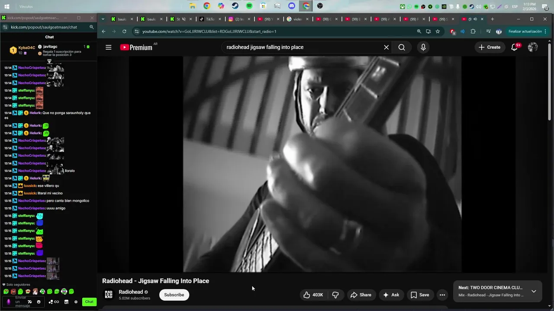Switch to the TikTok tab
Viewport: 554px width, 311px height.
click(x=210, y=19)
